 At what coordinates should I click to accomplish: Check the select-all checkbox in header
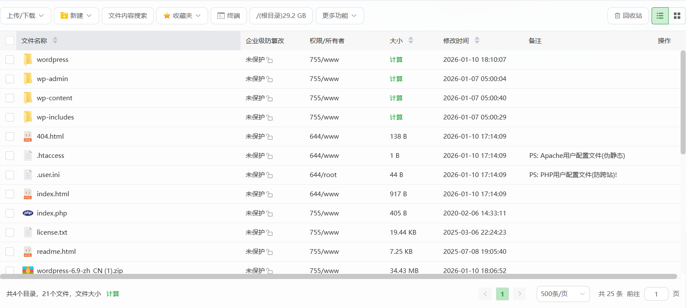[10, 41]
